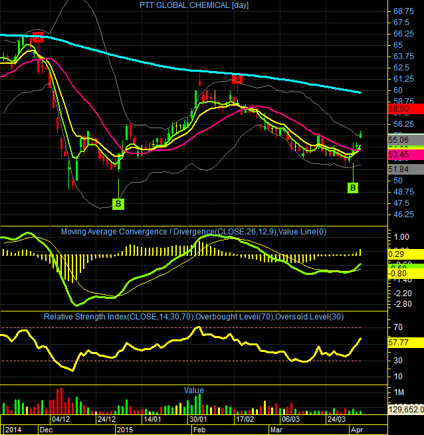Screen dimensions: 424x435
Task: Click the 70 RSI overbought axis value
Action: (398, 327)
